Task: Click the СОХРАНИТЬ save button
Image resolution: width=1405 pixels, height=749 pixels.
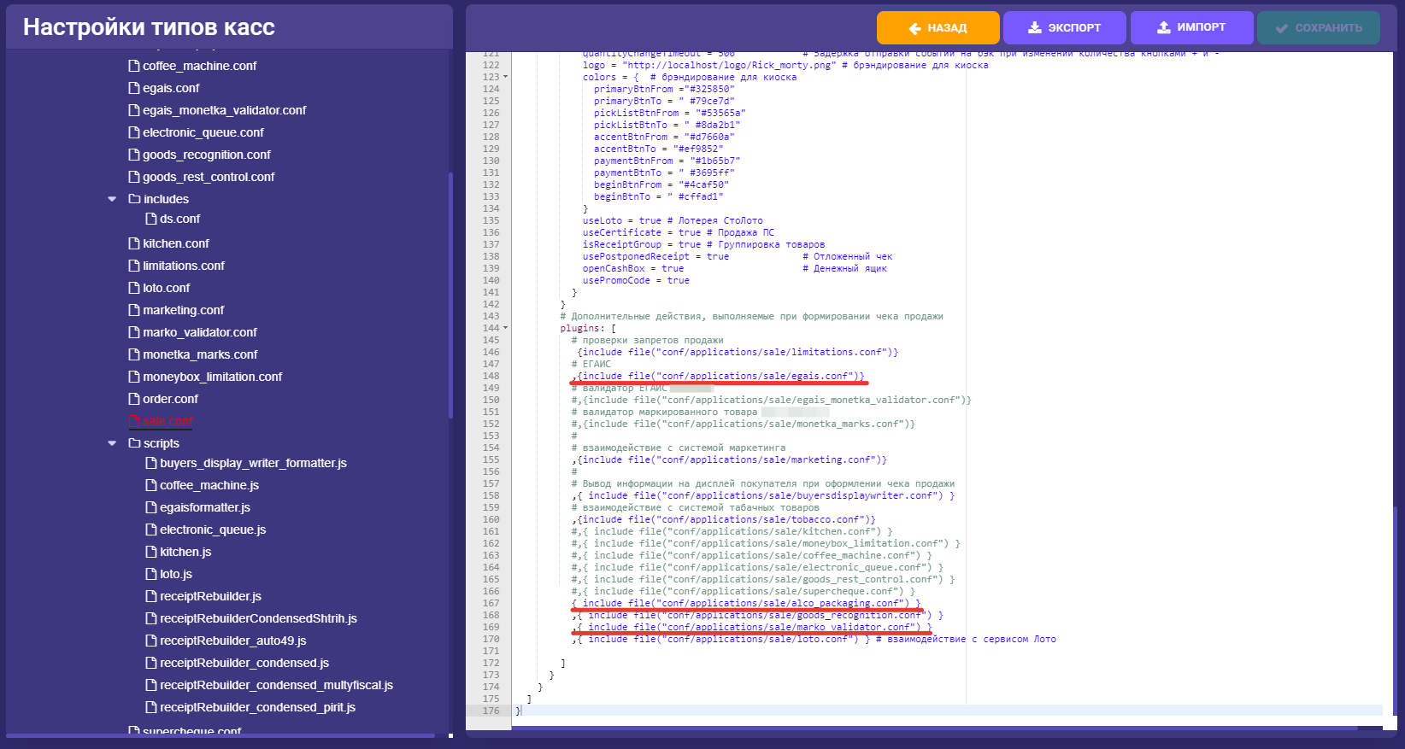Action: [1319, 27]
